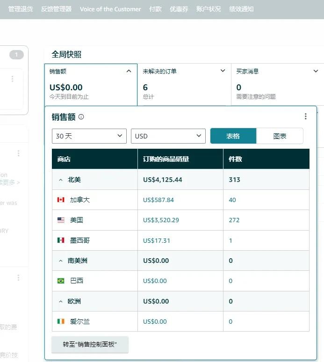Open Voice of the Customer page
This screenshot has height=362, width=324.
110,9
